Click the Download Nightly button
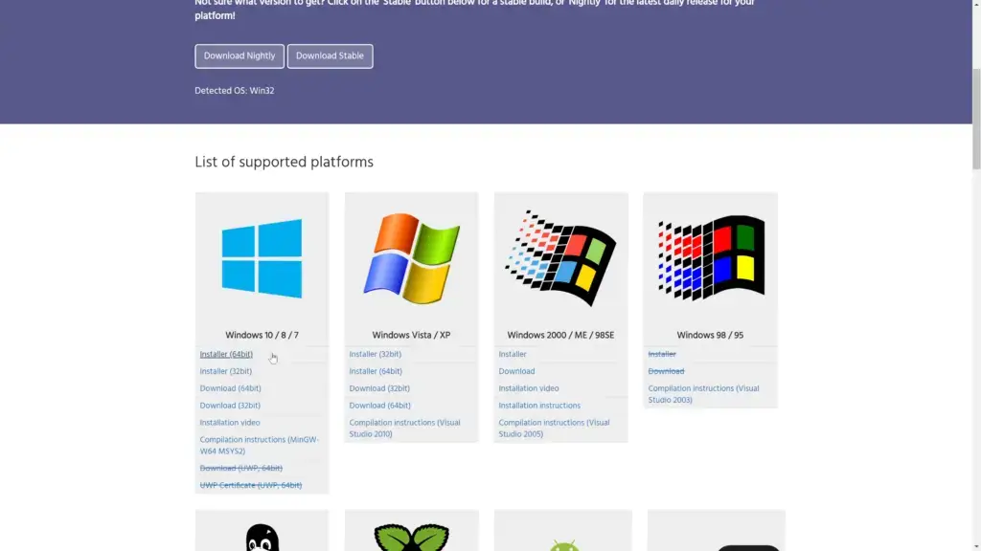The height and width of the screenshot is (551, 981). tap(239, 56)
